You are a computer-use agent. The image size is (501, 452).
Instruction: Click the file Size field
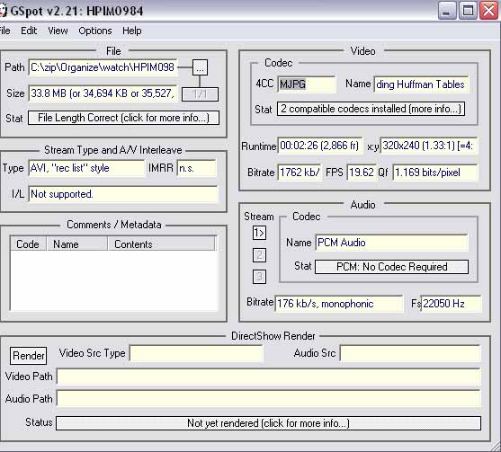(103, 93)
